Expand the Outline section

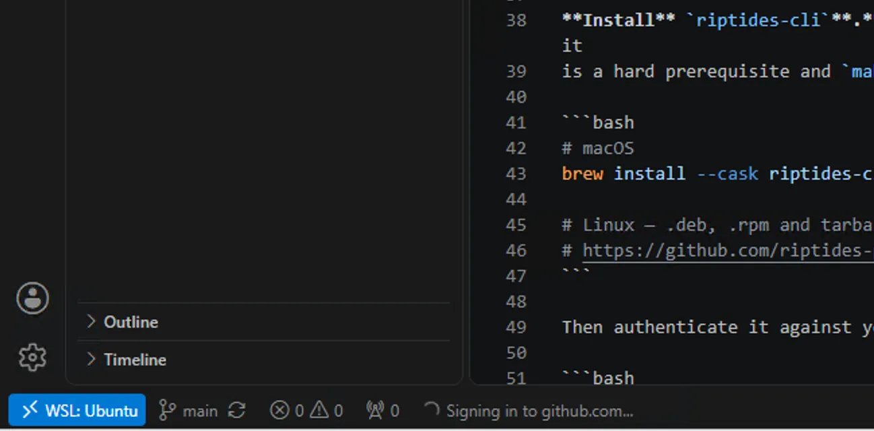pos(92,322)
